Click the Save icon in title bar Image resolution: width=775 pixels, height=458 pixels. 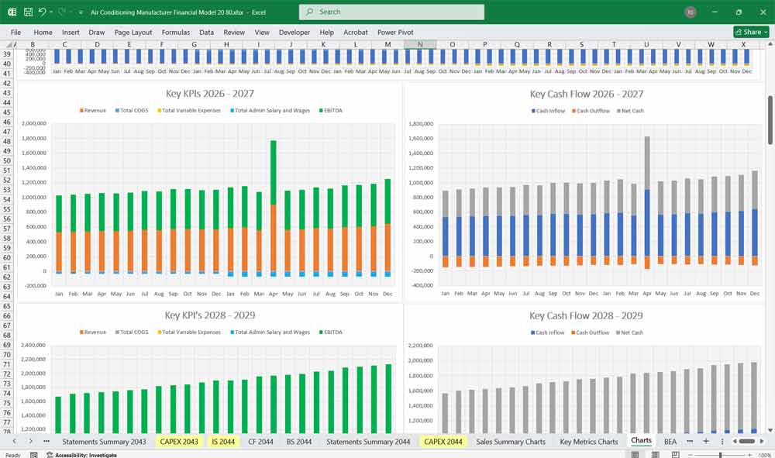(28, 12)
